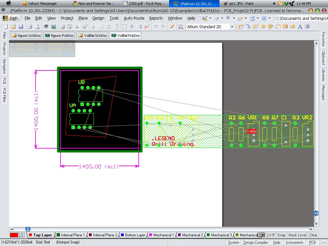The height and width of the screenshot is (246, 328).
Task: Click the Place Pad icon
Action: [x=264, y=27]
